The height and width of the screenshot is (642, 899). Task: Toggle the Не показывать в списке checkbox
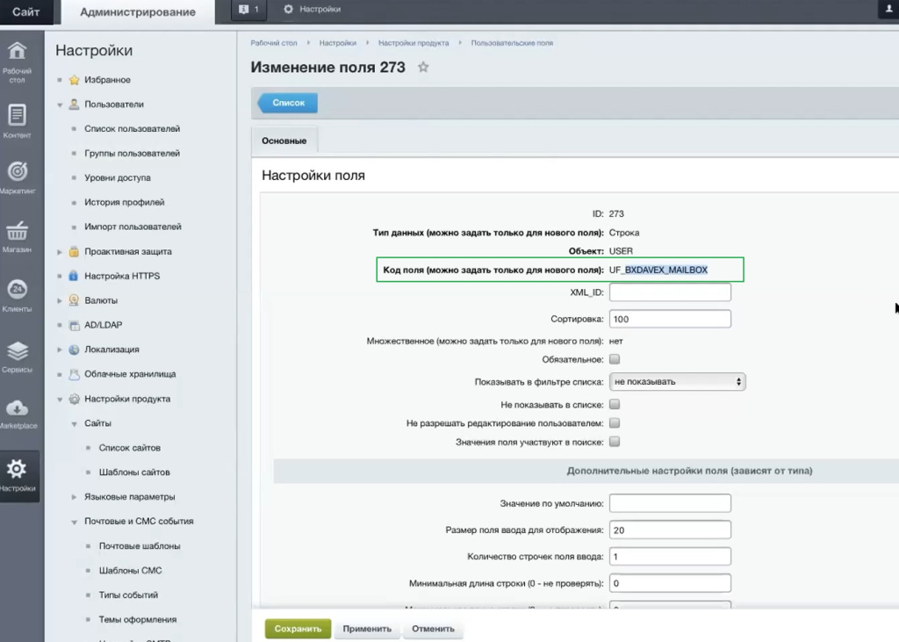click(615, 405)
